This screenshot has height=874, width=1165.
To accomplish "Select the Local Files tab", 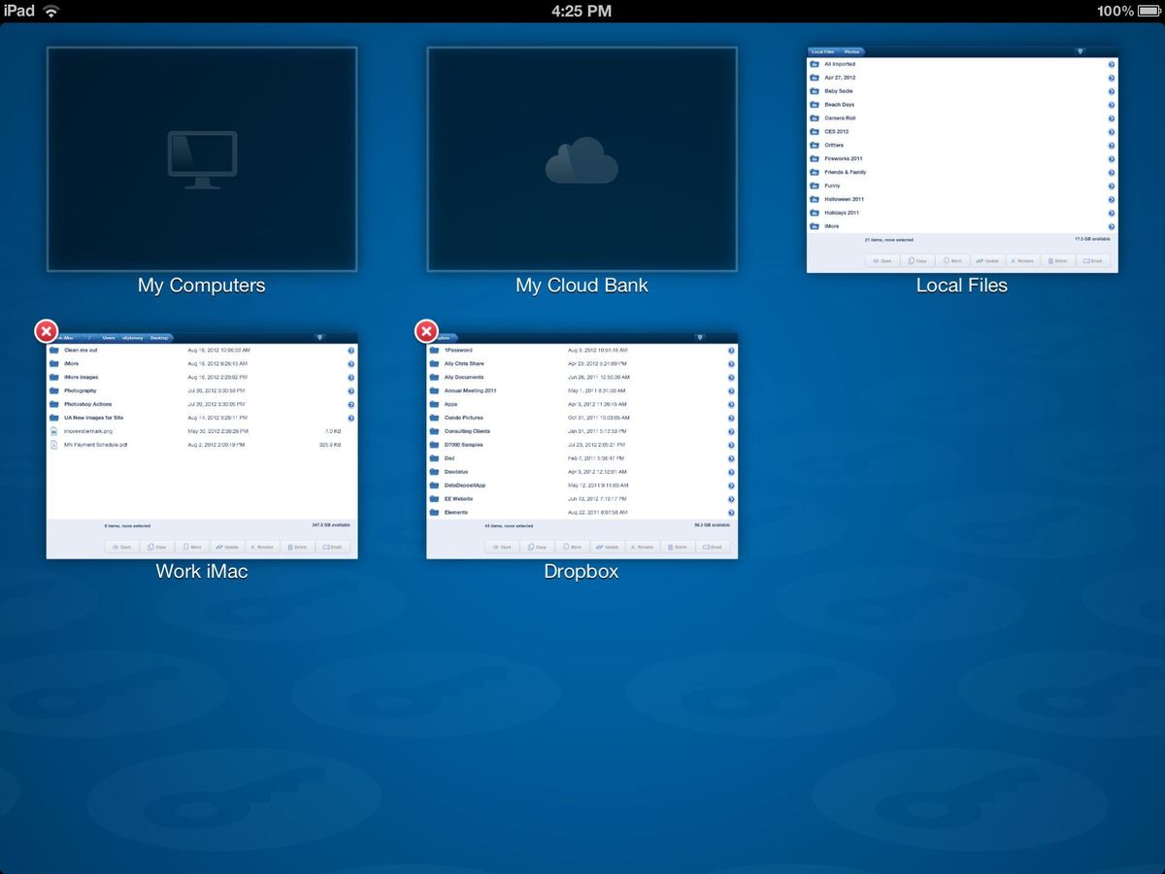I will 822,50.
